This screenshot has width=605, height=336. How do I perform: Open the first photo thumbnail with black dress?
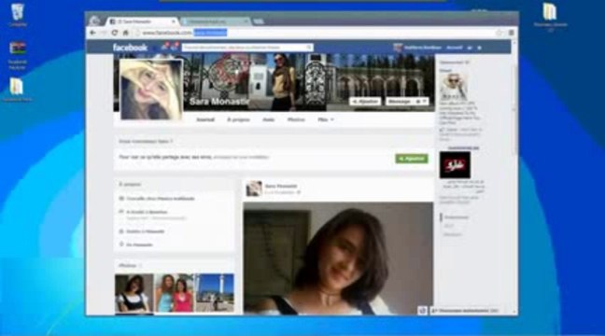[134, 293]
